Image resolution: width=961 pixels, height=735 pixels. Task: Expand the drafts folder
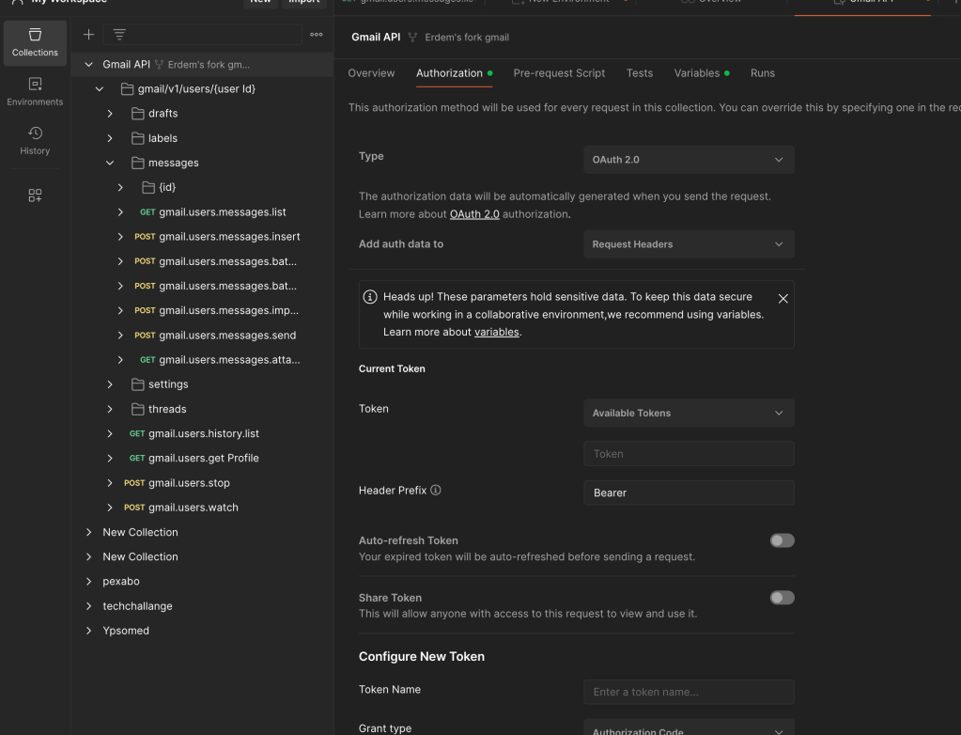click(x=110, y=114)
